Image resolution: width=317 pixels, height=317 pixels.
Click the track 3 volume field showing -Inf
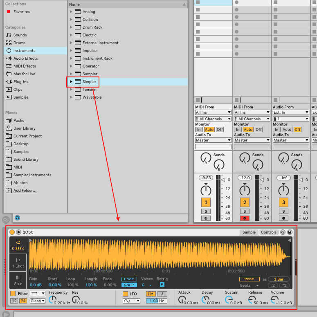(283, 178)
